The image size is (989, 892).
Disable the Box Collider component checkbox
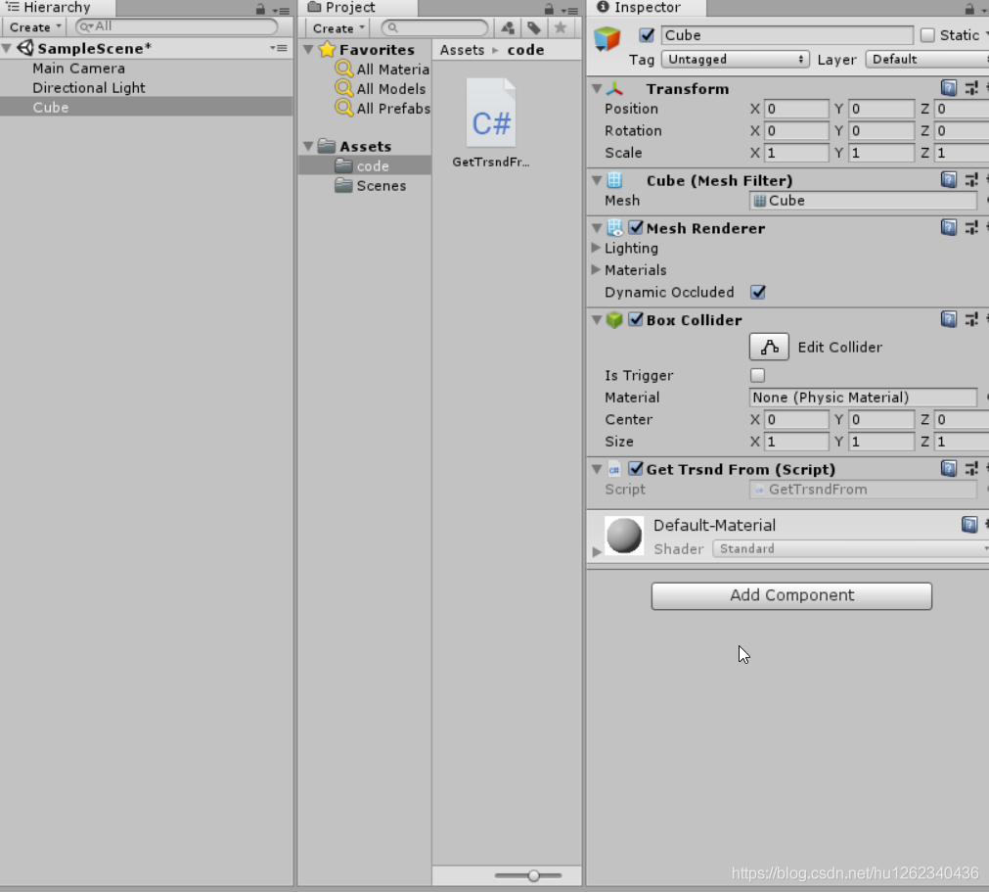coord(636,319)
